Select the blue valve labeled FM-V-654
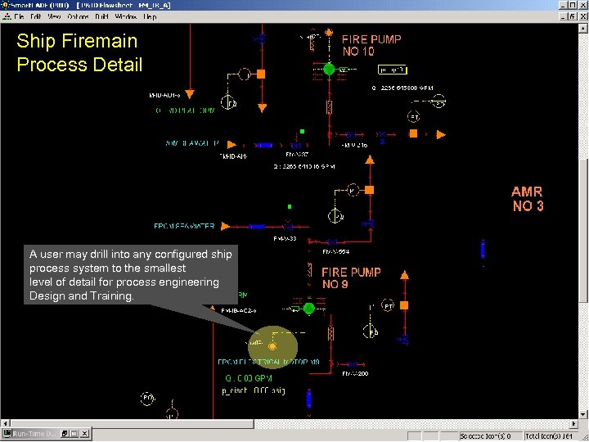Image resolution: width=589 pixels, height=442 pixels. pos(331,242)
